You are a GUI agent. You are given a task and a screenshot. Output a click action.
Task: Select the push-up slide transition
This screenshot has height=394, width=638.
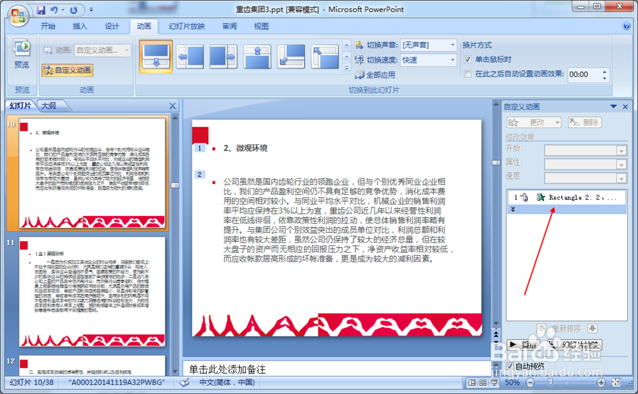(x=257, y=57)
